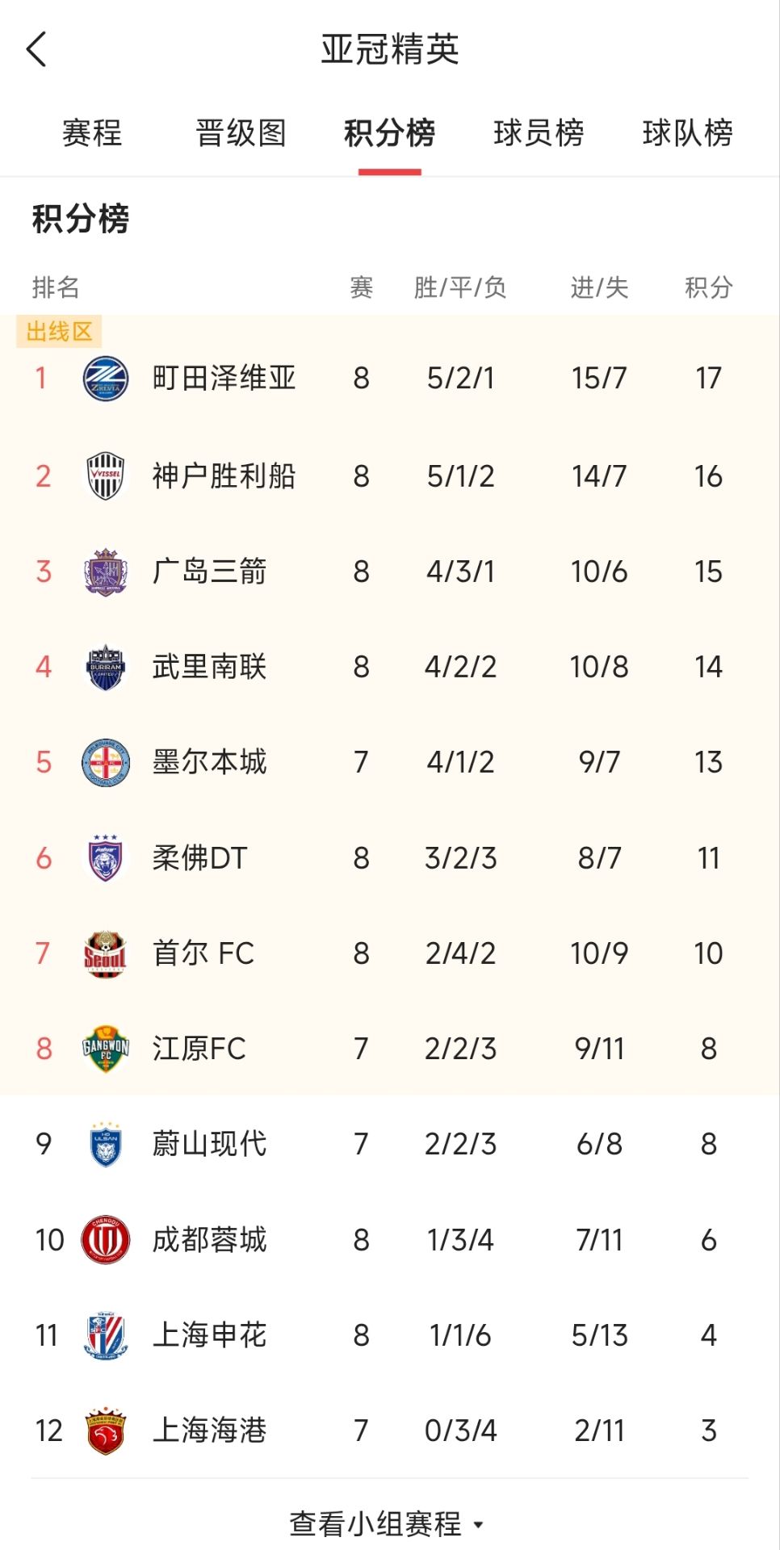
Task: Select 蔚山现代 team name
Action: (x=209, y=1144)
